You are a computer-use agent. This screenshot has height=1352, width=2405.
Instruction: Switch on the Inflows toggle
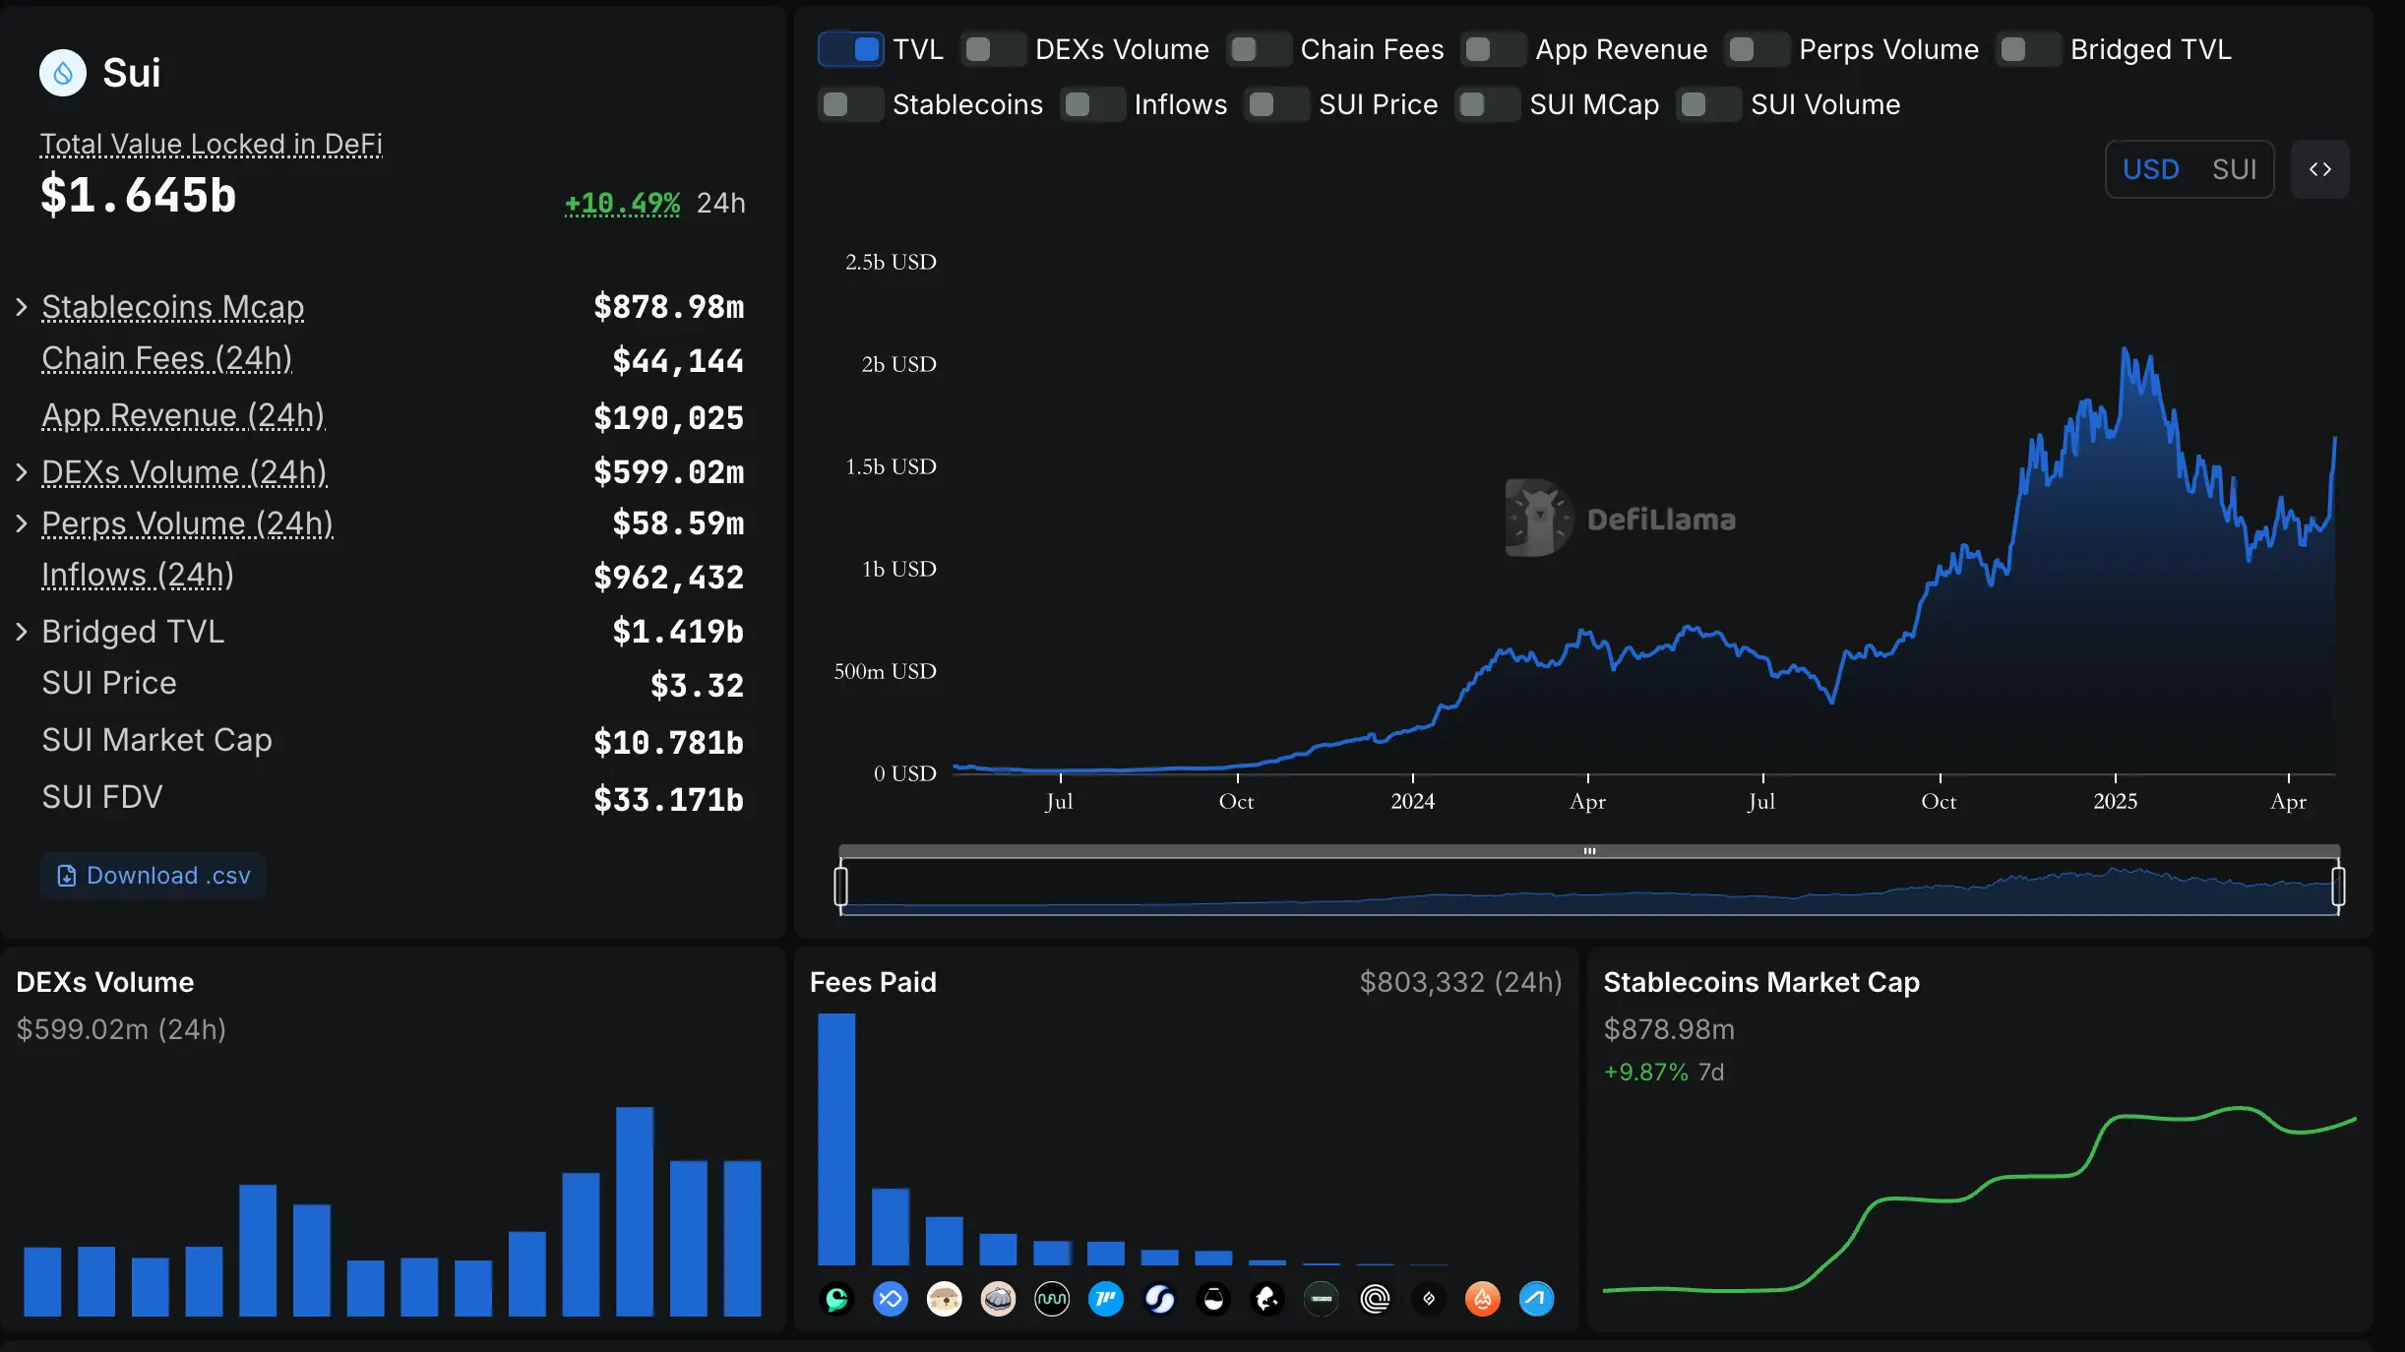click(1093, 104)
